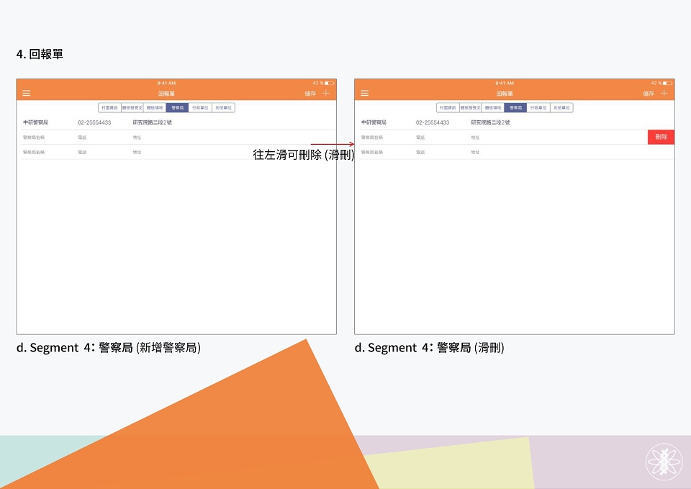Open hamburger menu in 滑刪 mockup

364,94
